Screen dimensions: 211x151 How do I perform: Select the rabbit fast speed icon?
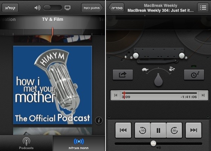point(172,69)
